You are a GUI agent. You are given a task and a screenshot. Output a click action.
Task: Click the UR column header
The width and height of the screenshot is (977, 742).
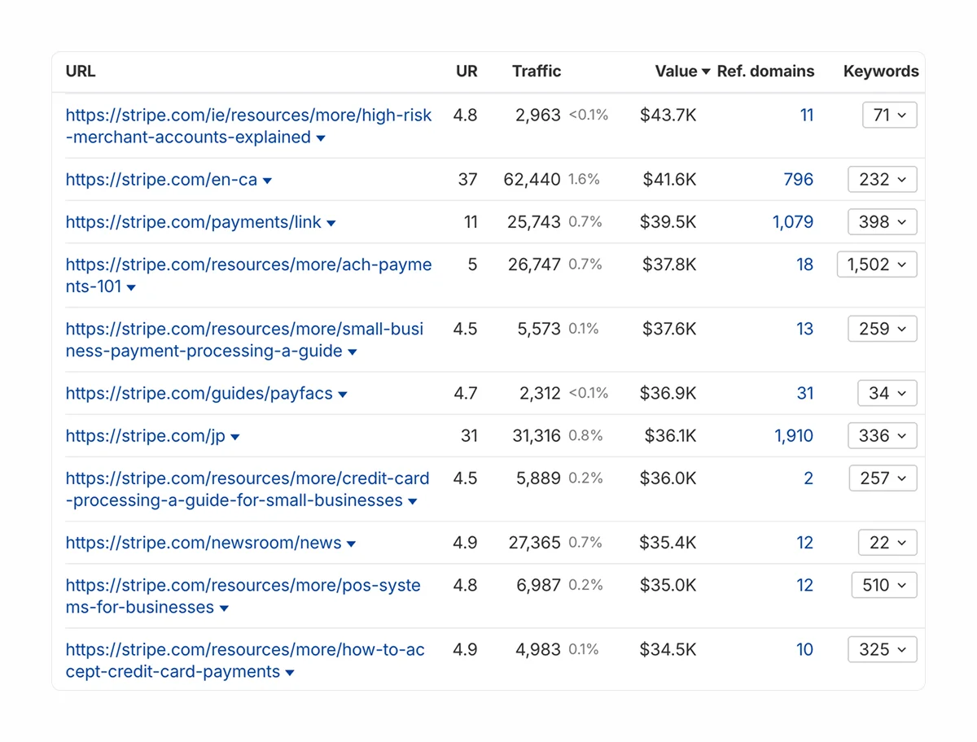[x=467, y=72]
